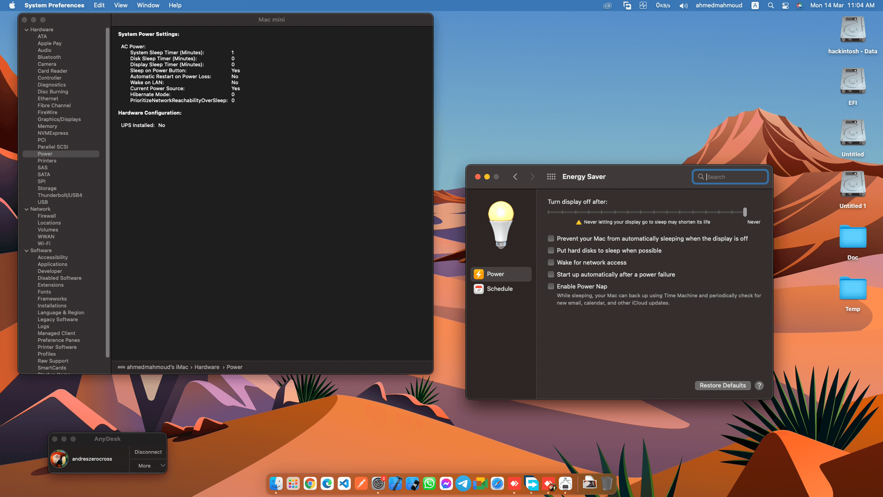Viewport: 883px width, 497px height.
Task: Launch Google Chrome from the Dock
Action: point(310,484)
